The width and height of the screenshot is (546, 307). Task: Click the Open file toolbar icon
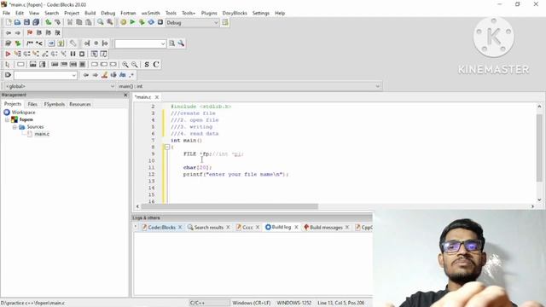(17, 22)
